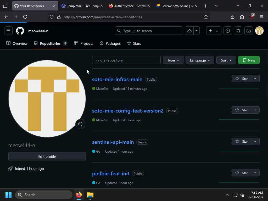Star the soto-mie-infras-main repository
Viewport: 268px width, 201px height.
click(241, 79)
